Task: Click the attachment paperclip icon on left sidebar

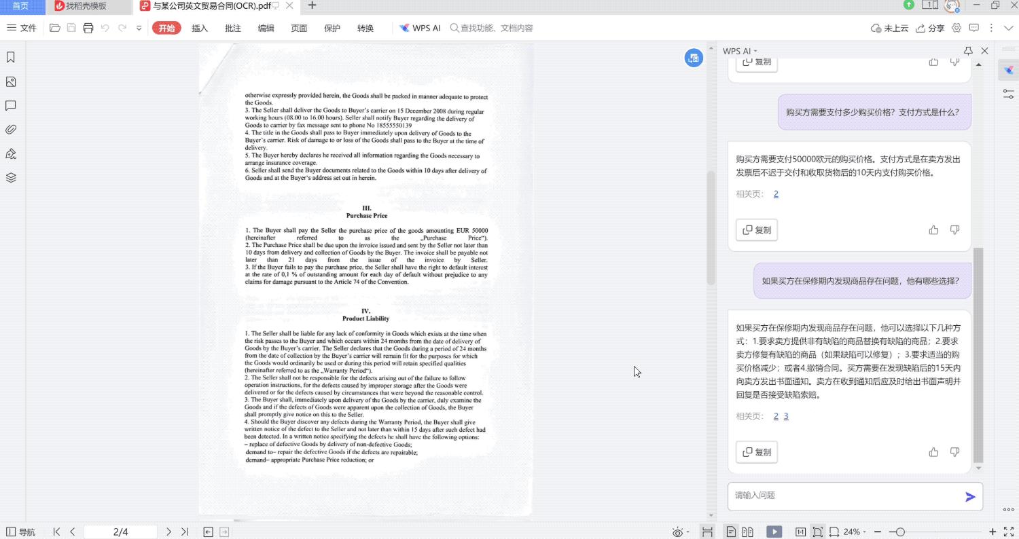Action: click(x=10, y=129)
